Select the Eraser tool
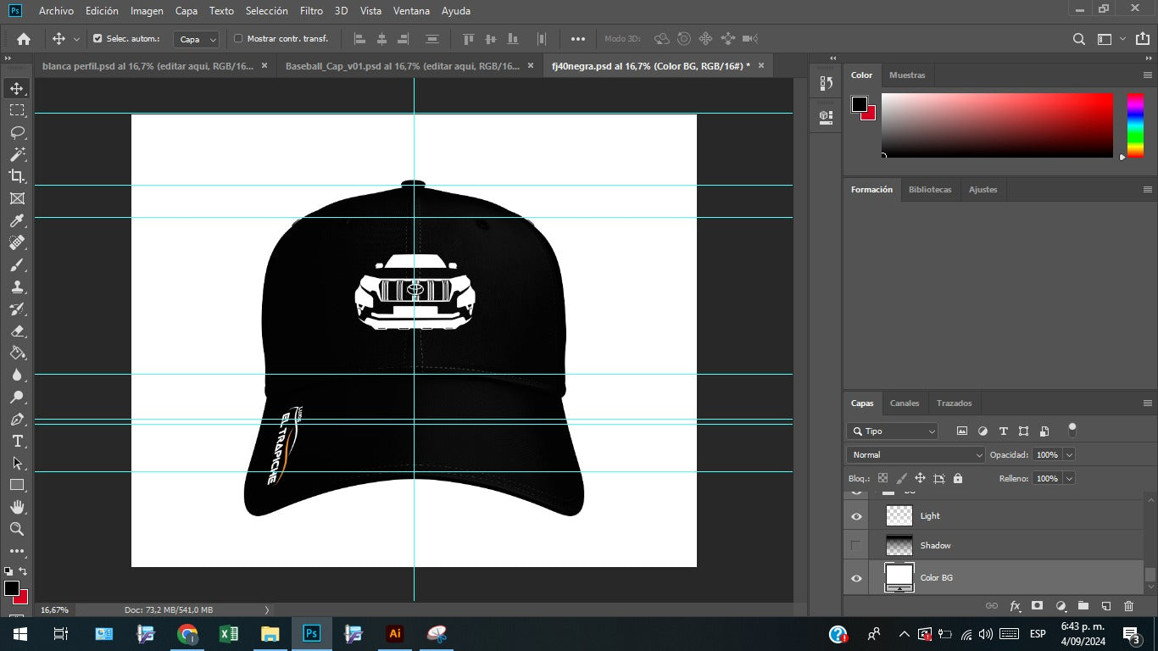This screenshot has width=1158, height=651. click(17, 331)
